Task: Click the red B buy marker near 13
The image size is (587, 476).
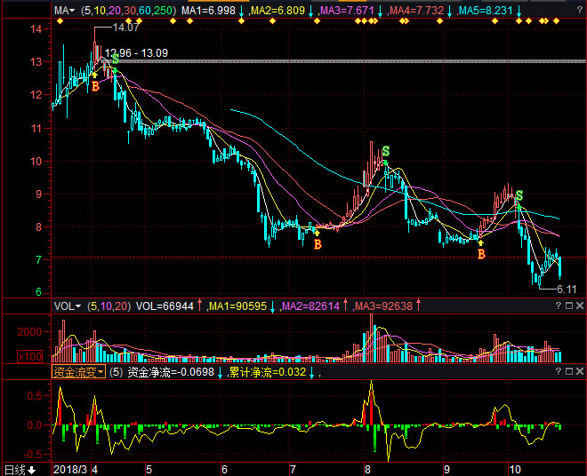Action: click(x=94, y=86)
